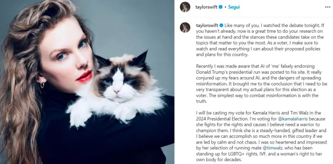Click the verified badge inside the caption
The image size is (333, 164).
[x=220, y=25]
